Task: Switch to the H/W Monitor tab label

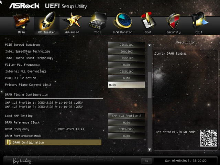Action: [123, 32]
